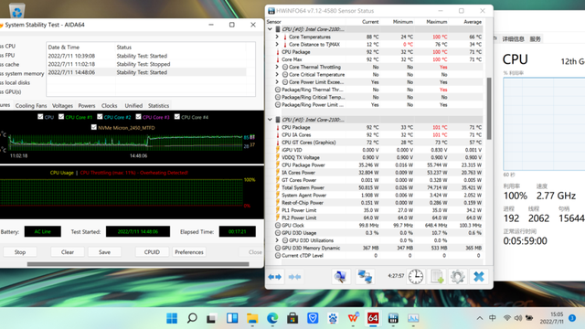
Task: Expand the Core Temperatures row
Action: [277, 37]
